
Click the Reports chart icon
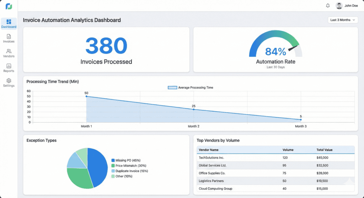[9, 66]
